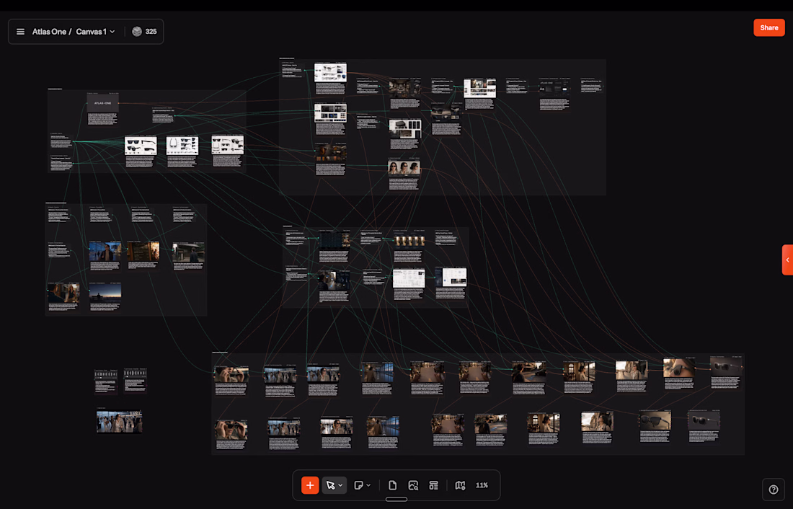The image size is (793, 509).
Task: Click the toolbar handle pill at bottom
Action: (396, 499)
